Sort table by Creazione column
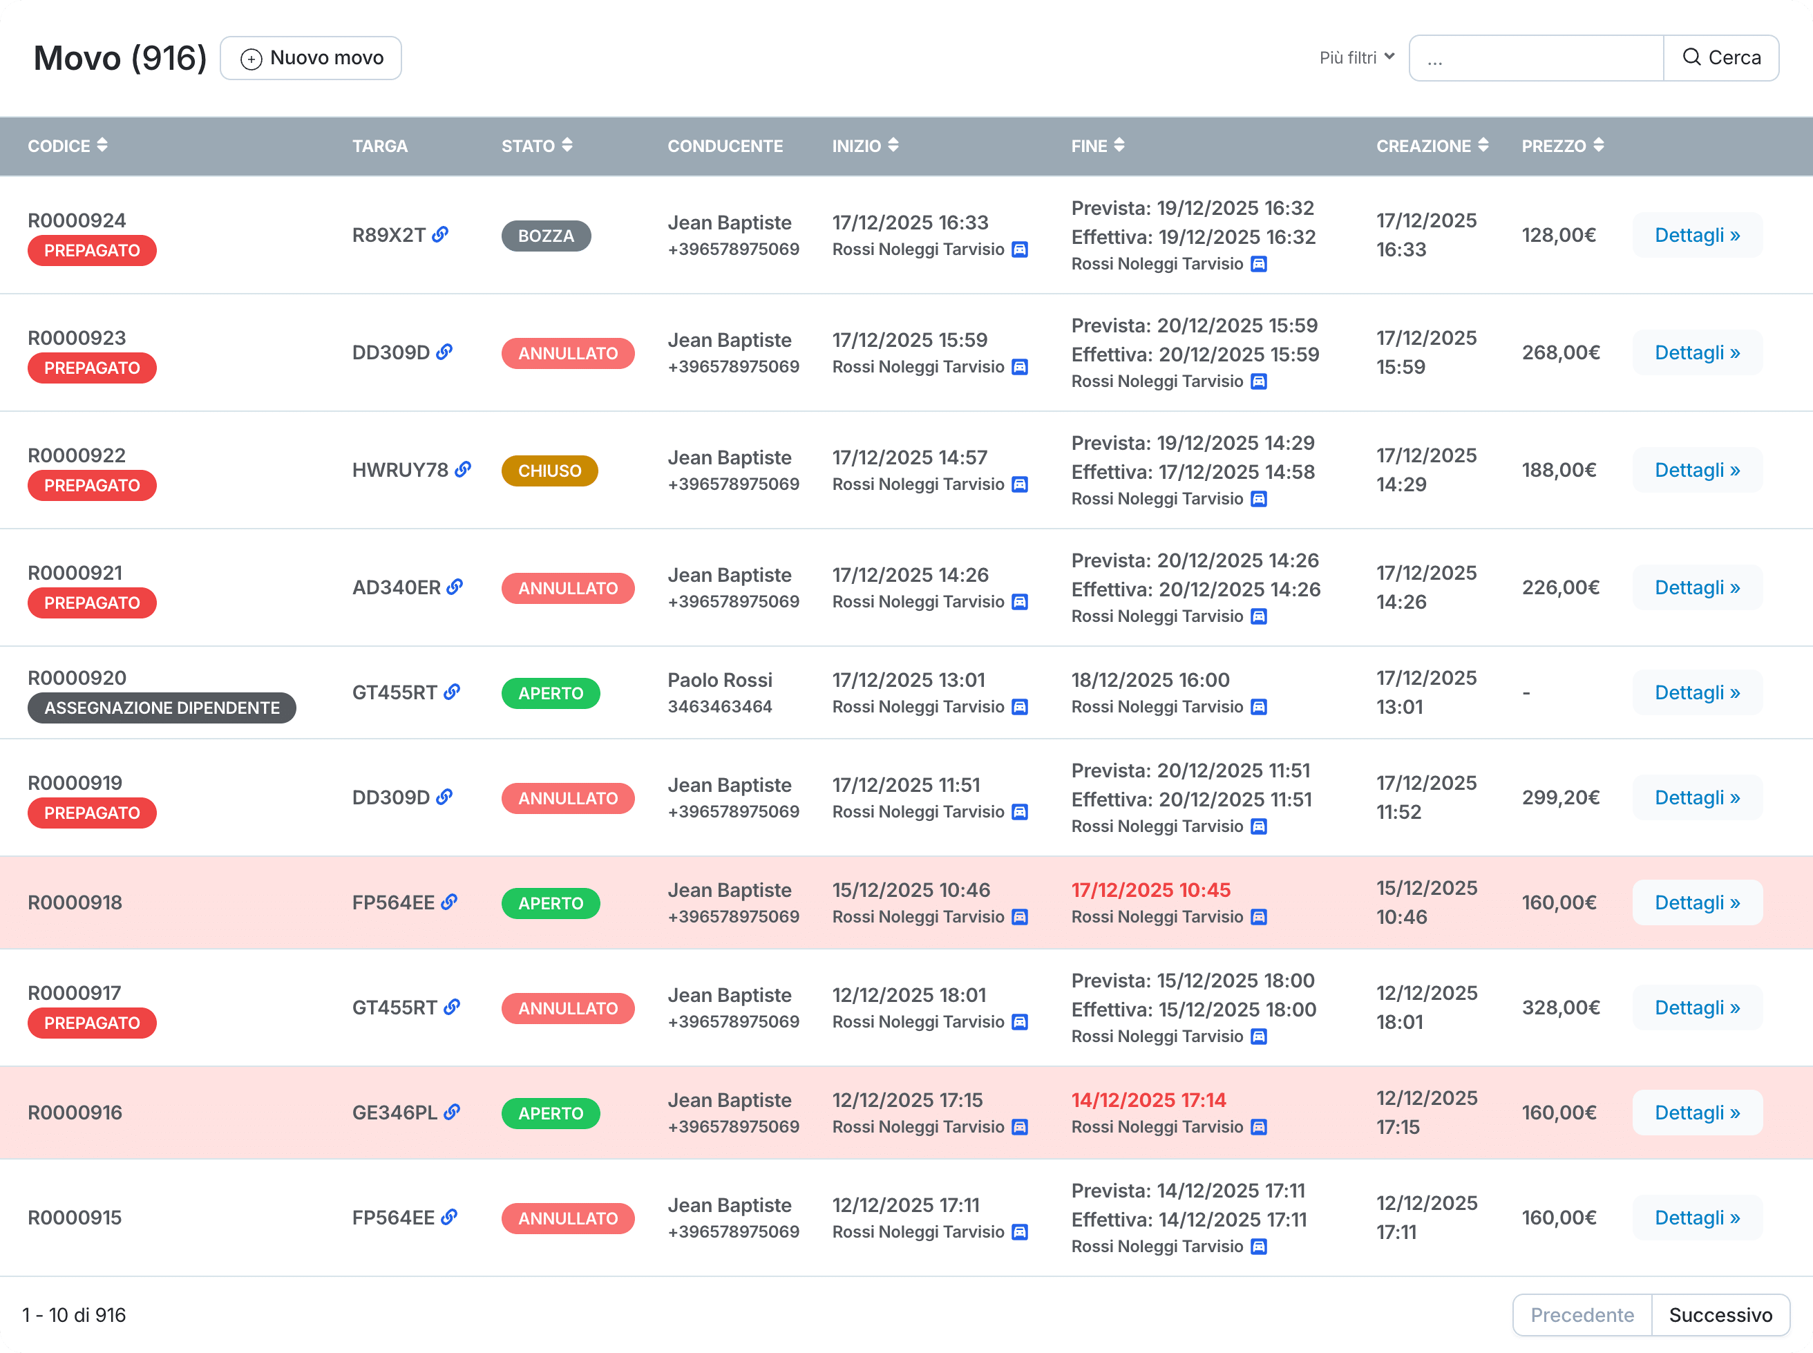This screenshot has width=1813, height=1353. click(x=1482, y=146)
